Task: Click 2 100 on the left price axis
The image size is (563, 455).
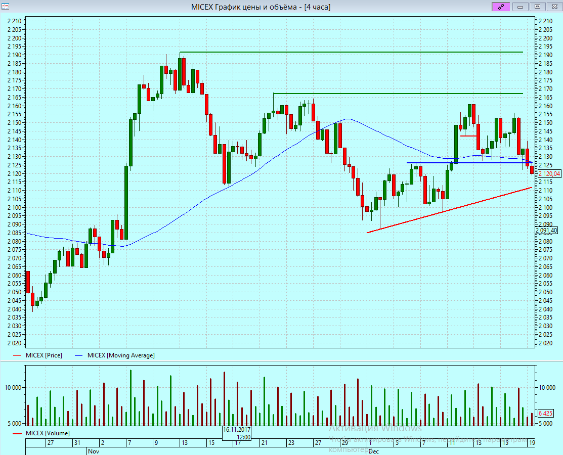Action: 14,207
